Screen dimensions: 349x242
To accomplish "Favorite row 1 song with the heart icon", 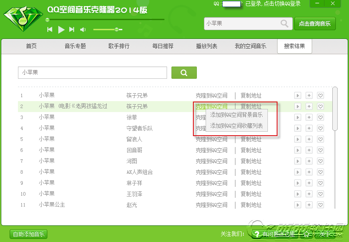I will click(321, 95).
